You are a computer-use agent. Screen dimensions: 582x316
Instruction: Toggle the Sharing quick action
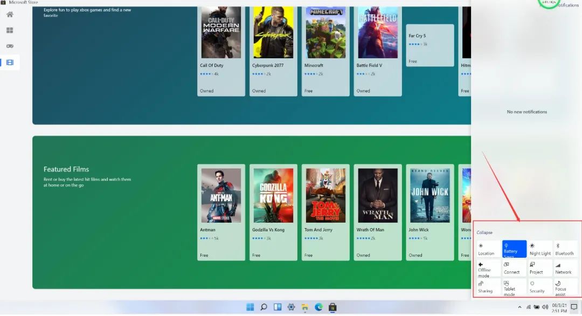[488, 287]
